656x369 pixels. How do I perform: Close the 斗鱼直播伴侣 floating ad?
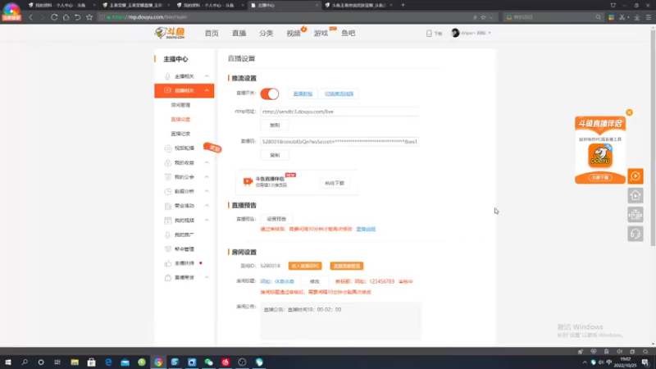click(x=629, y=112)
